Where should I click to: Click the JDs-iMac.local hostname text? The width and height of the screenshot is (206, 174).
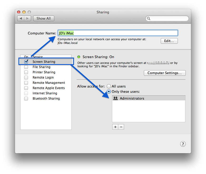[67, 43]
